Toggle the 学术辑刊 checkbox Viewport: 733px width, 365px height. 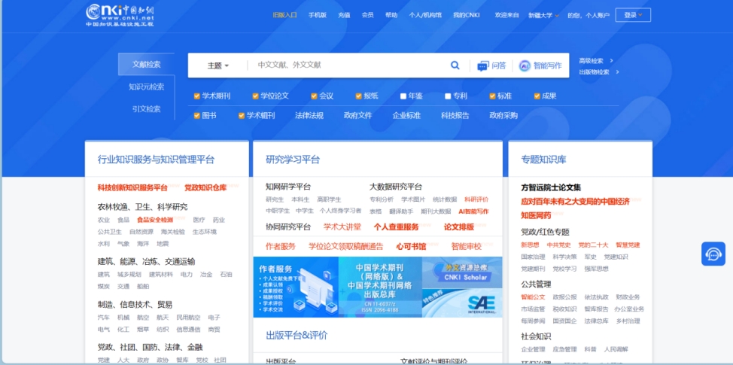[x=242, y=115]
